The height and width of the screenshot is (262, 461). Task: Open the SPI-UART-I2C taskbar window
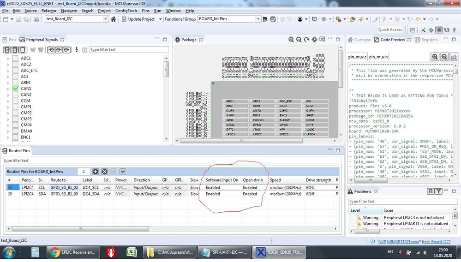(225, 252)
